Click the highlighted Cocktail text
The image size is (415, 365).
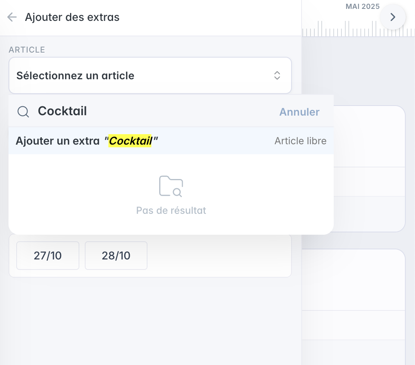point(130,141)
